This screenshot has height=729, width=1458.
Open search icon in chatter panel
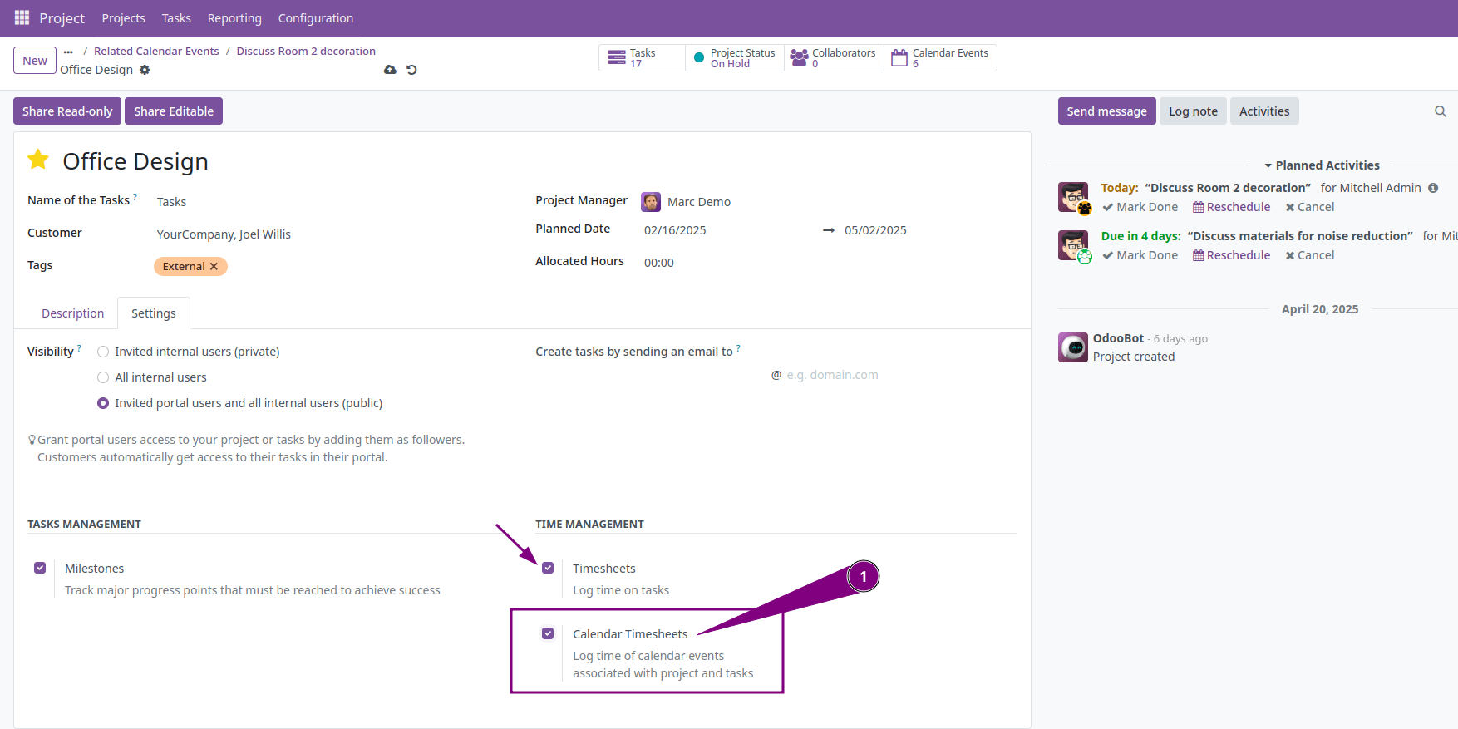(x=1440, y=111)
